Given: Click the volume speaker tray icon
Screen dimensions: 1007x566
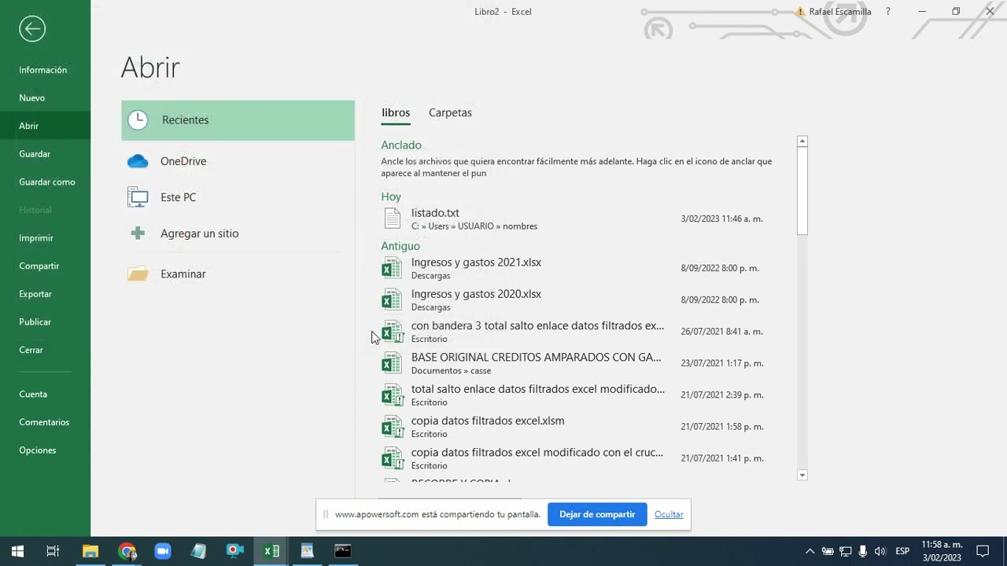Looking at the screenshot, I should pyautogui.click(x=880, y=551).
